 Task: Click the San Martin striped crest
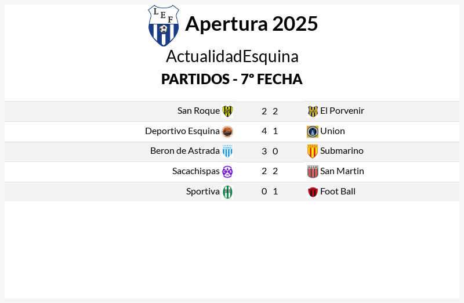point(313,171)
